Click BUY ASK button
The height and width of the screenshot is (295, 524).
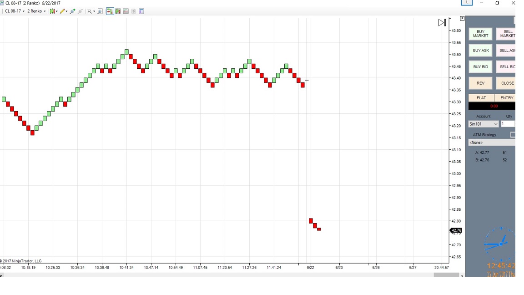pyautogui.click(x=480, y=50)
